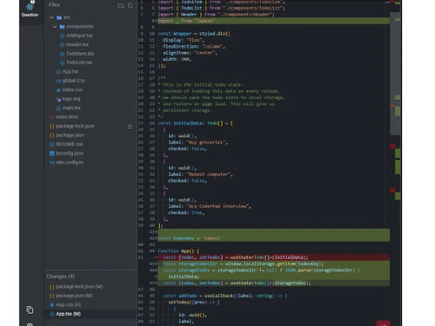Click the Files panel title
Viewport: 435px width, 326px height.
point(54,5)
